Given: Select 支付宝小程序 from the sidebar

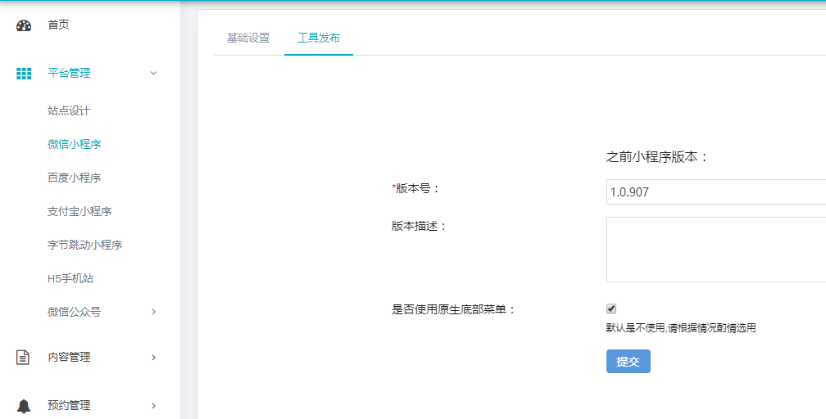Looking at the screenshot, I should click(79, 212).
